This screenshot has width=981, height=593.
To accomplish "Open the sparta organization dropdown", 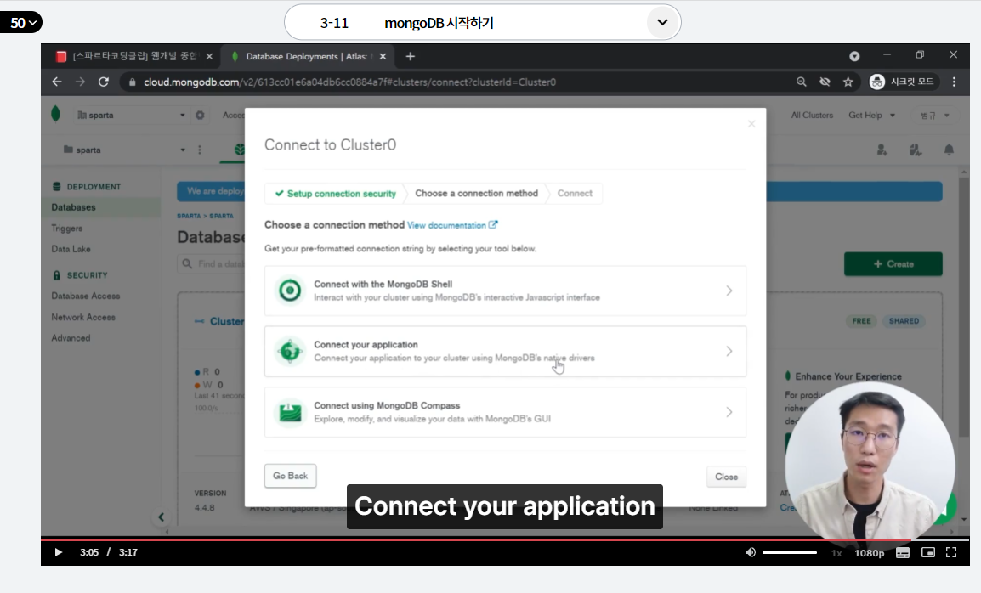I will [x=131, y=115].
